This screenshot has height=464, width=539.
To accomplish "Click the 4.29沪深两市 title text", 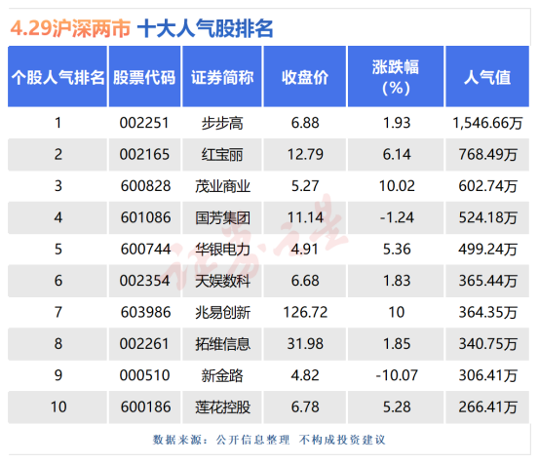I will click(x=70, y=28).
